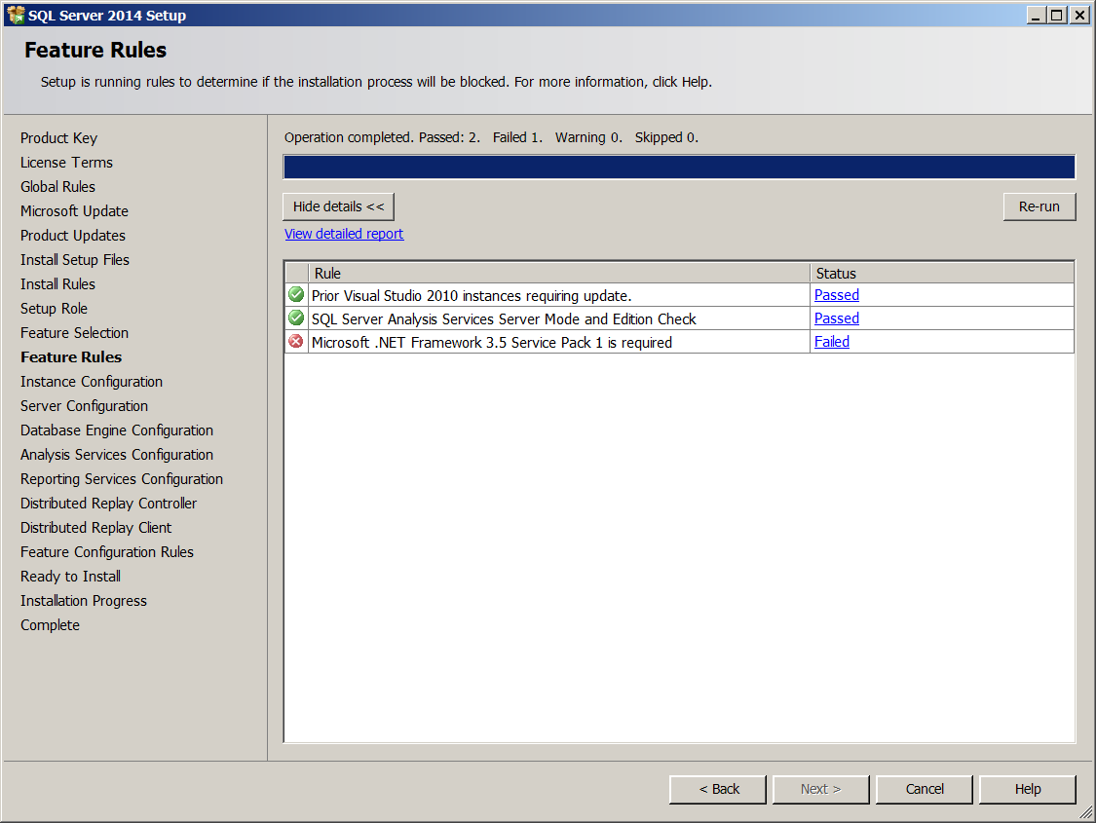Select Install Rules step in sidebar

57,284
